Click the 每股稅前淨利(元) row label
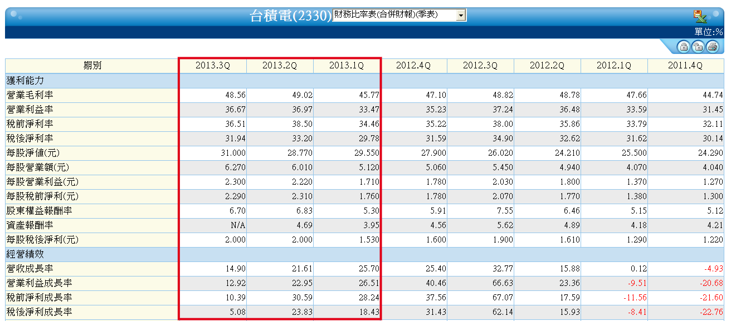This screenshot has width=731, height=321. 42,196
